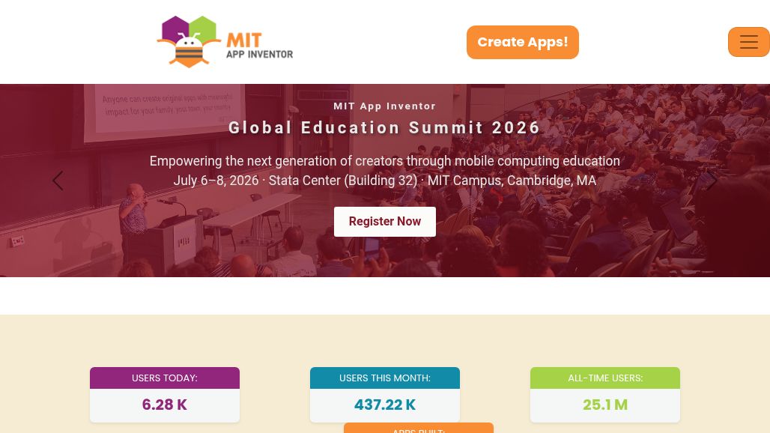
Task: Click the USERS THIS MONTH teal header
Action: pyautogui.click(x=384, y=378)
